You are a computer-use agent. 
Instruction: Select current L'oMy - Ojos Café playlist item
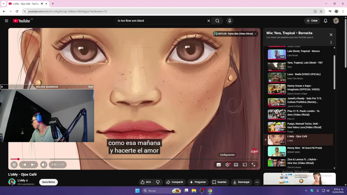tap(298, 140)
